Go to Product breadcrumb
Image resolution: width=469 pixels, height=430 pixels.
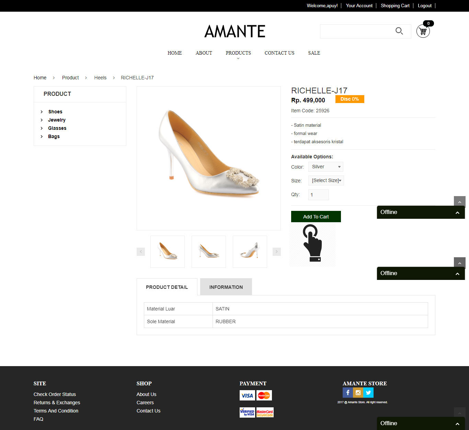coord(70,78)
